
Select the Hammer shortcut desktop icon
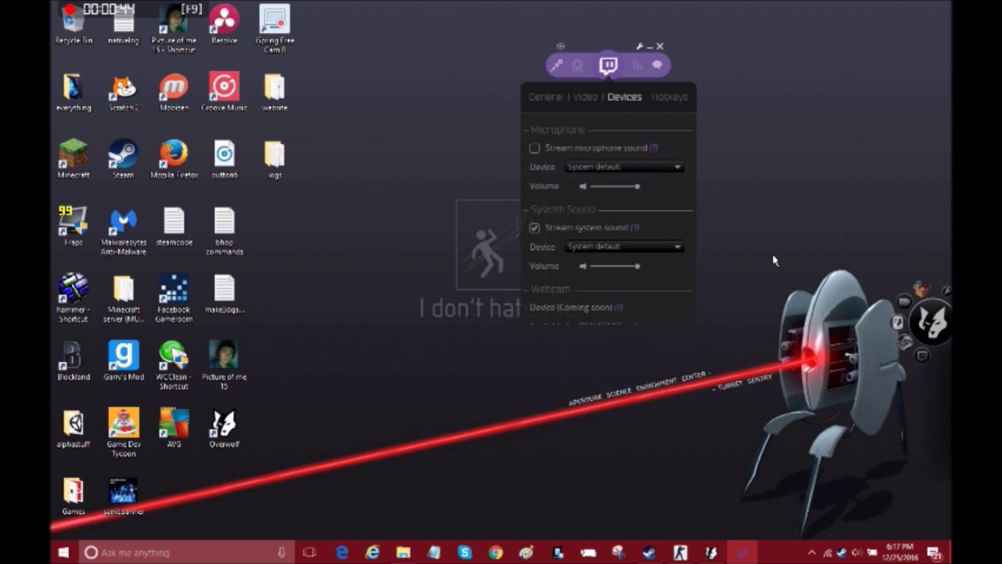pyautogui.click(x=74, y=298)
